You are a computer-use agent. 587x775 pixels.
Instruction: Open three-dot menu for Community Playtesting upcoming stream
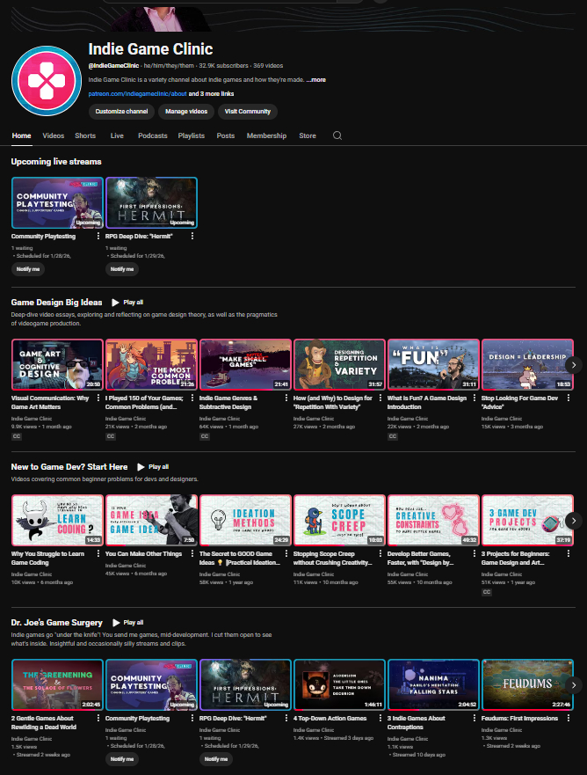(98, 236)
